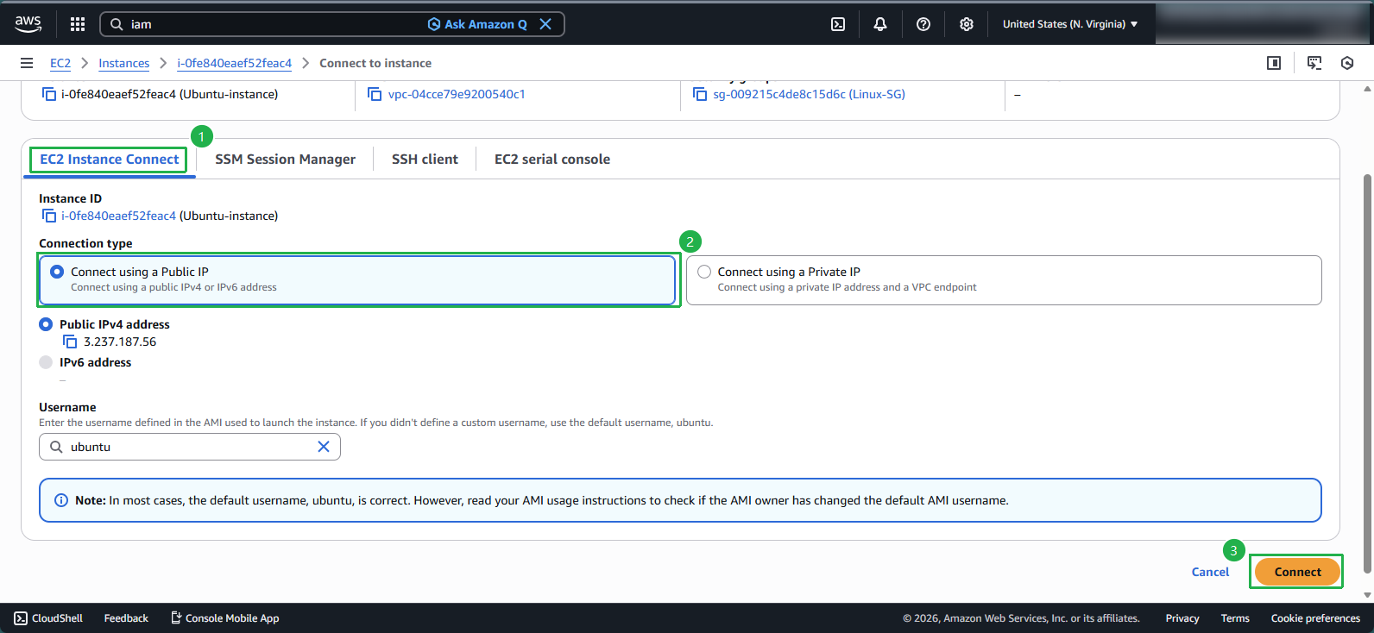Choose the Public IPv4 address radio button
The height and width of the screenshot is (633, 1374).
pos(46,324)
